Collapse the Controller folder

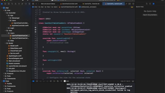5,13
